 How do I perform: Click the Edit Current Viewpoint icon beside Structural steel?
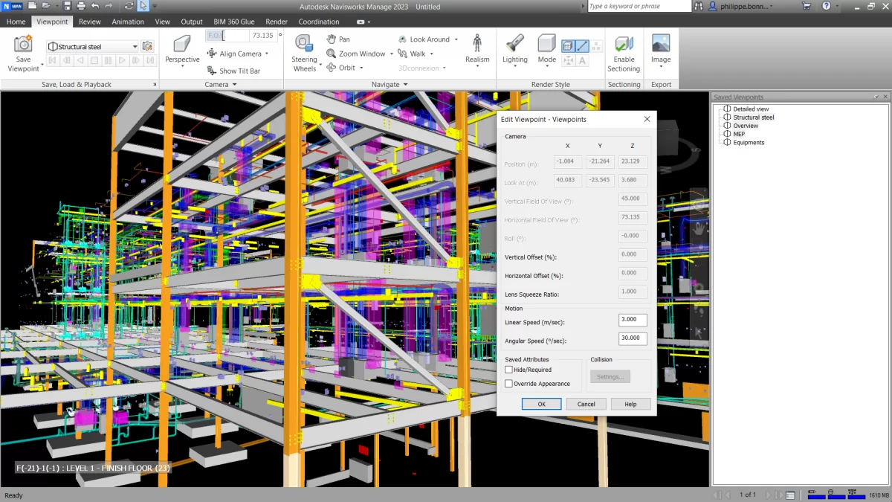click(147, 46)
